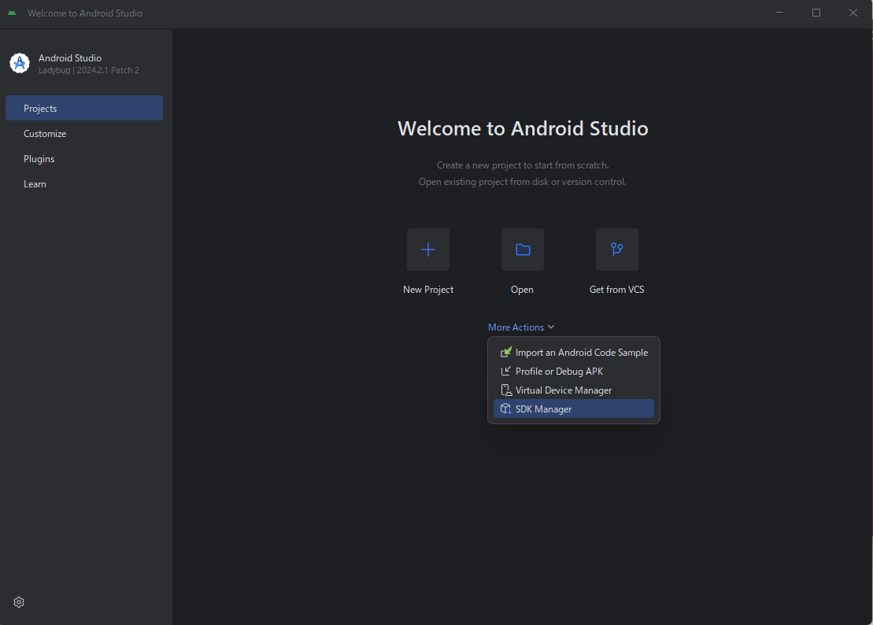The width and height of the screenshot is (873, 625).
Task: Click the Get from VCS label
Action: (x=617, y=290)
